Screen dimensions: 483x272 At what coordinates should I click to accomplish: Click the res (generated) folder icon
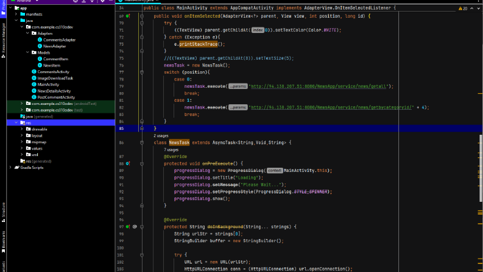tap(23, 161)
